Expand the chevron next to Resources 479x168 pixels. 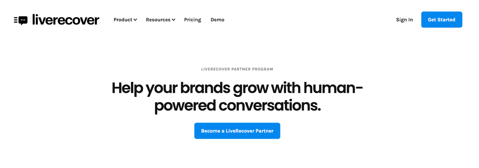tap(173, 20)
